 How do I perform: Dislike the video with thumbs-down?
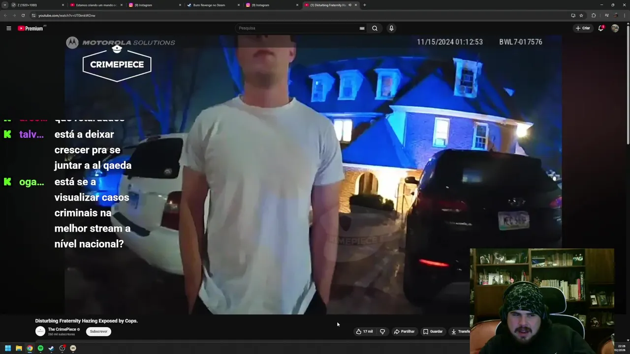pos(382,331)
